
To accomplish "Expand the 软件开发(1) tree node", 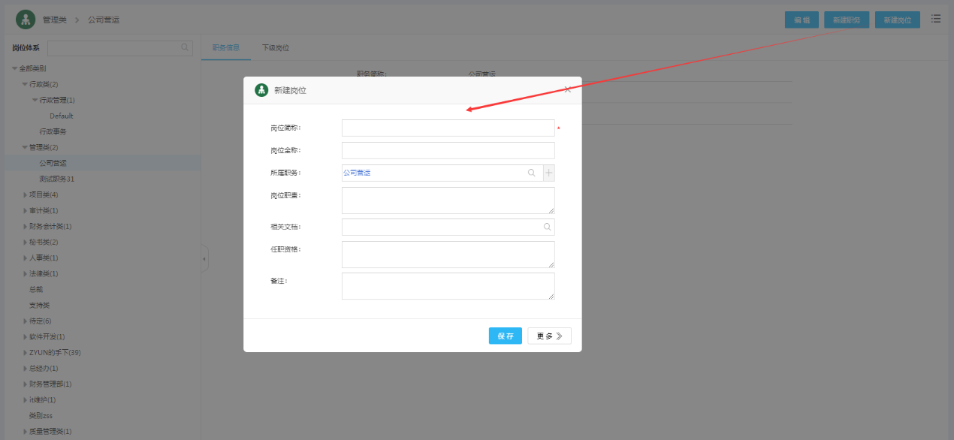I will coord(25,337).
